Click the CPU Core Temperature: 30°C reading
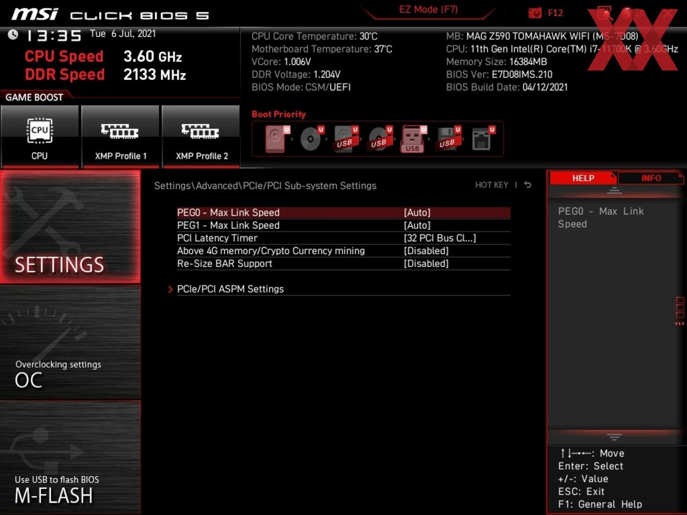The width and height of the screenshot is (687, 515). click(x=314, y=36)
